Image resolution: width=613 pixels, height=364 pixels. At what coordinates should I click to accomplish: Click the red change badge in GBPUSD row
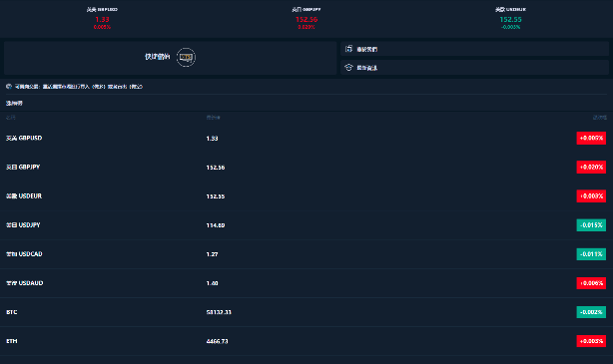591,138
